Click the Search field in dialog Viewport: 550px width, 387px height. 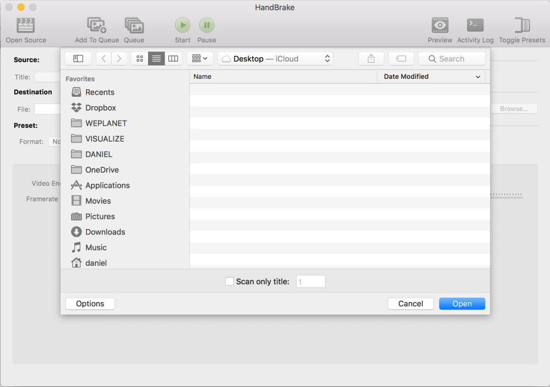[x=452, y=58]
